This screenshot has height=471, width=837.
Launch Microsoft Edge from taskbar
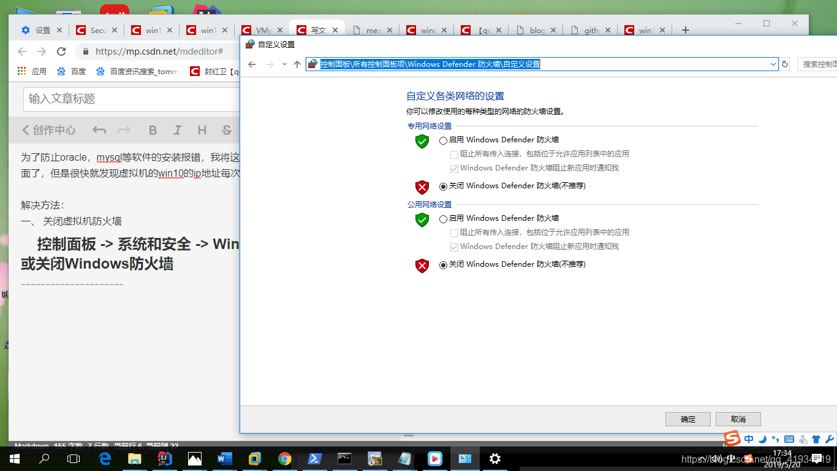click(x=105, y=458)
